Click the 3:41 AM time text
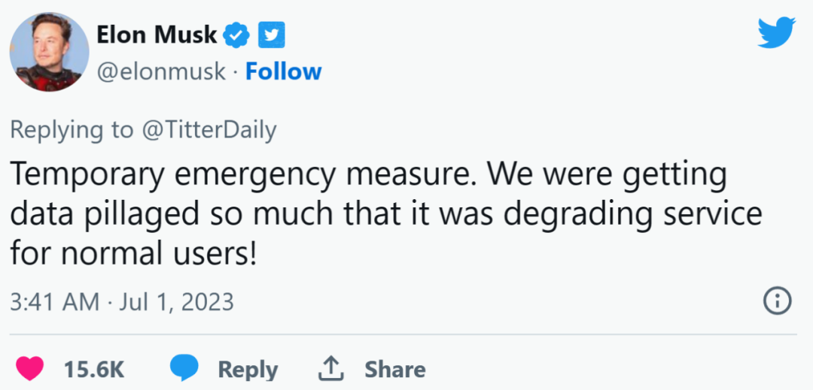Screen dimensions: 813x390 [x=54, y=302]
